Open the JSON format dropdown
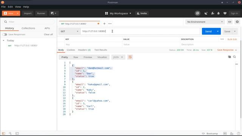This screenshot has width=242, height=136. click(x=118, y=57)
